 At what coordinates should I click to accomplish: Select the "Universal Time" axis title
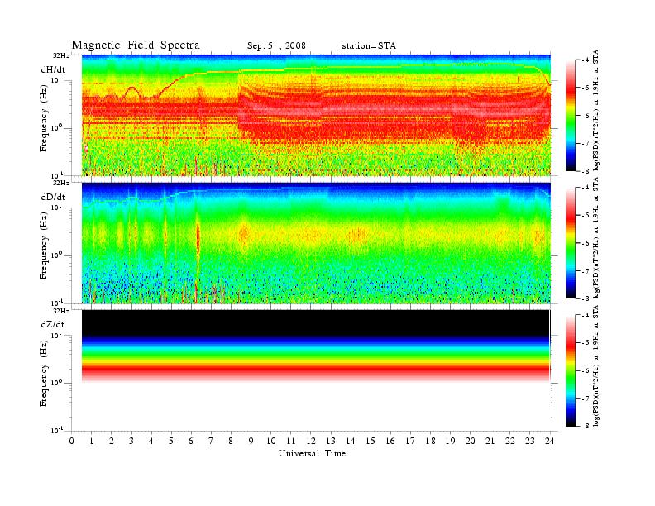coord(312,453)
